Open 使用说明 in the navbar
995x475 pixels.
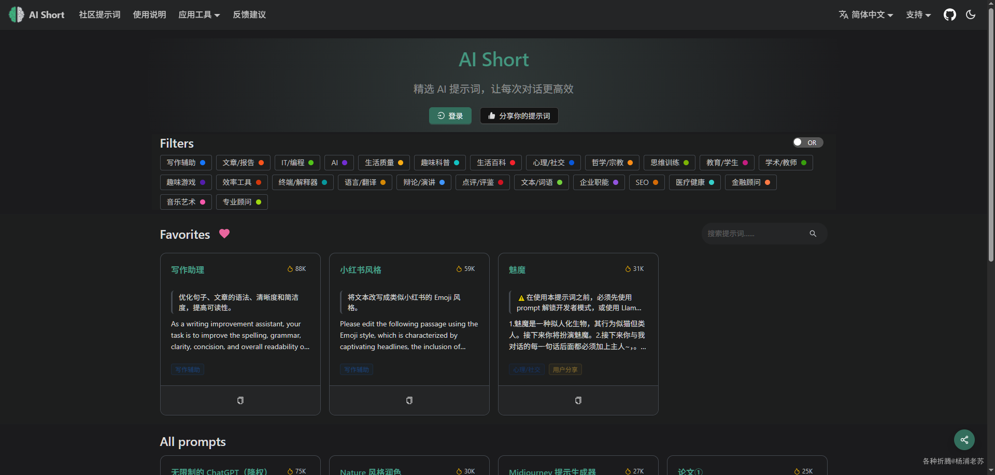149,15
